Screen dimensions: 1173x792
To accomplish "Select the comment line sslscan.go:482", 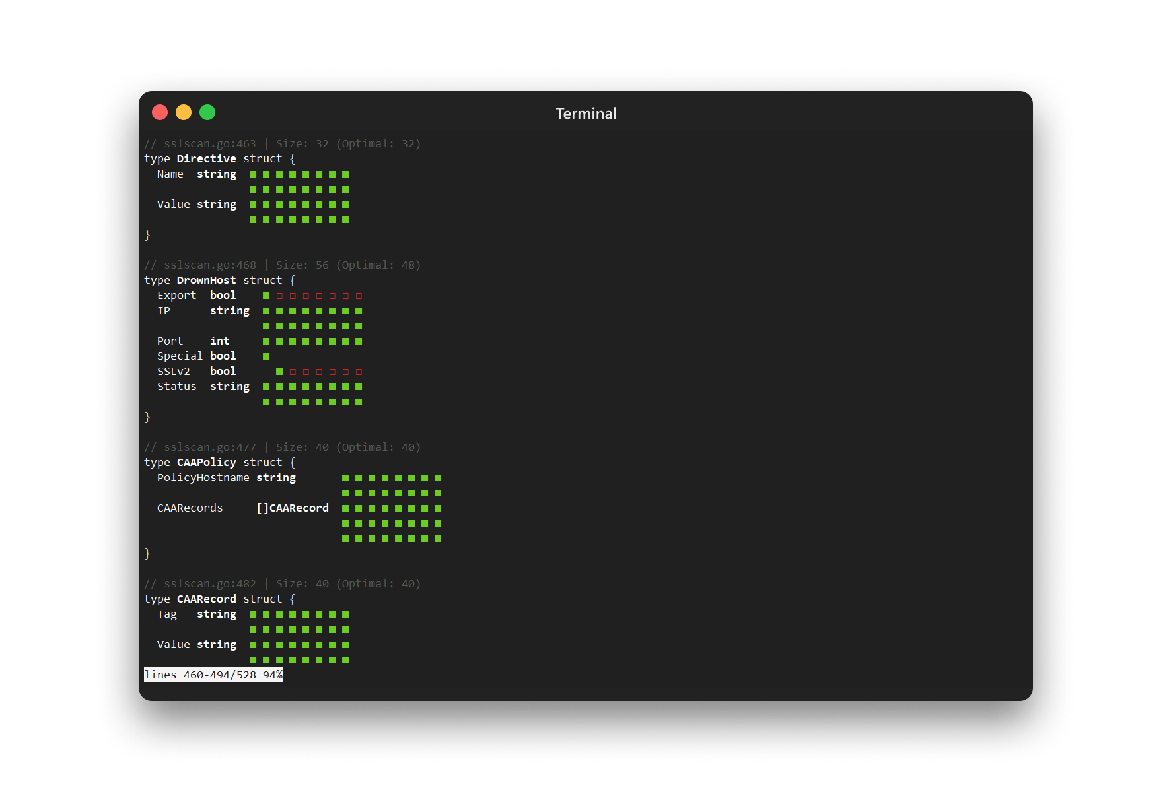I will coord(282,583).
